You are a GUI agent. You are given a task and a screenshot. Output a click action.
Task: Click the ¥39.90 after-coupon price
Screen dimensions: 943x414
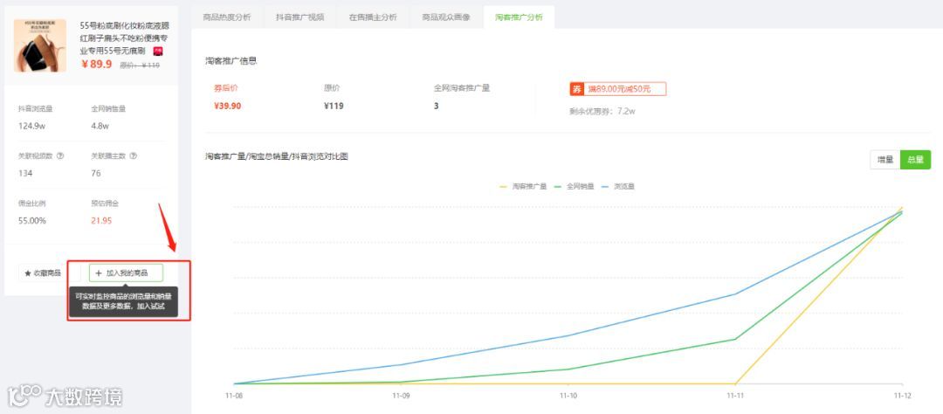[227, 106]
